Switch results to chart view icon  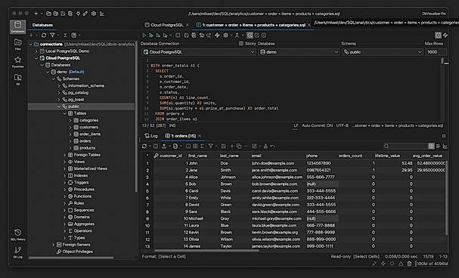coord(445,146)
